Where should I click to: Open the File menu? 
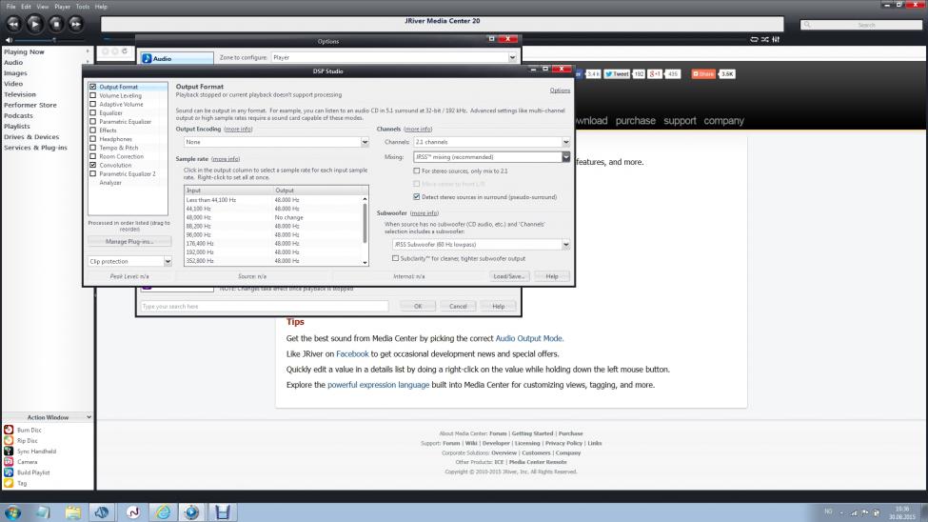tap(10, 7)
